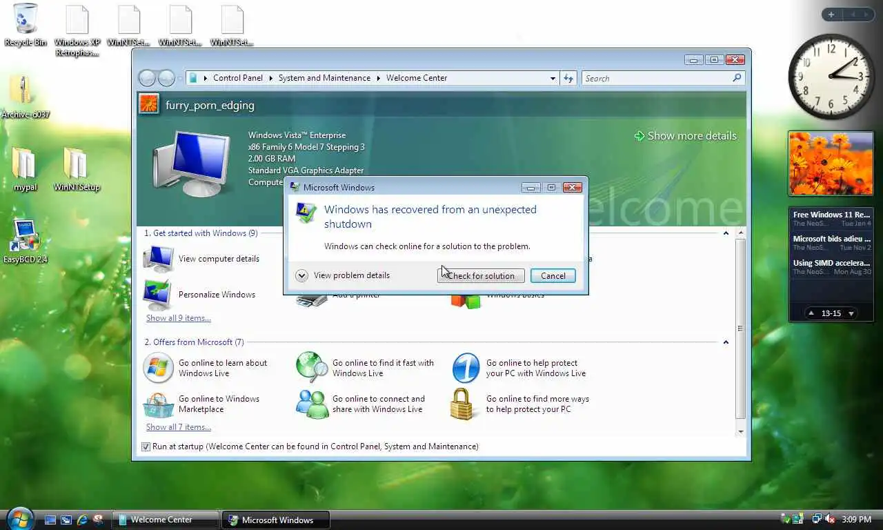Click the network connection tray icon
Image resolution: width=883 pixels, height=530 pixels.
click(x=817, y=519)
